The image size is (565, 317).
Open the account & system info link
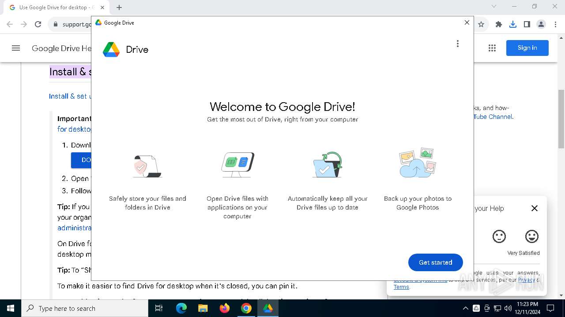tap(420, 280)
